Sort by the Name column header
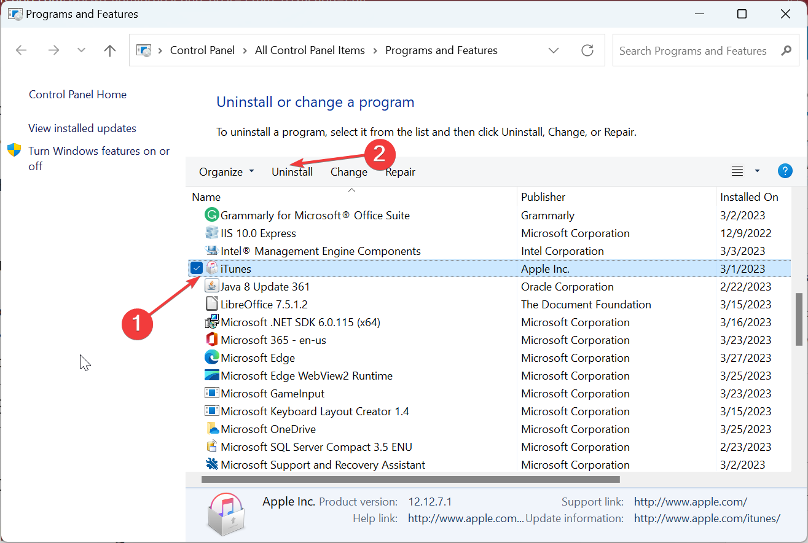This screenshot has height=543, width=808. [351, 197]
